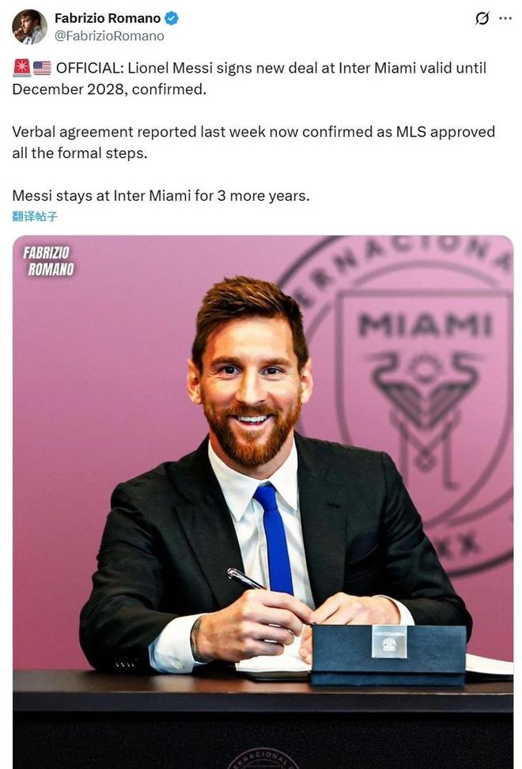Click the 'Messi stays at Inter Miami' sentence
The height and width of the screenshot is (769, 522).
click(x=161, y=194)
